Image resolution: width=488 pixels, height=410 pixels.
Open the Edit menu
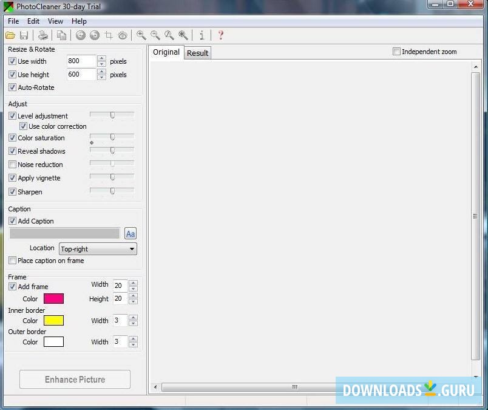pos(33,21)
